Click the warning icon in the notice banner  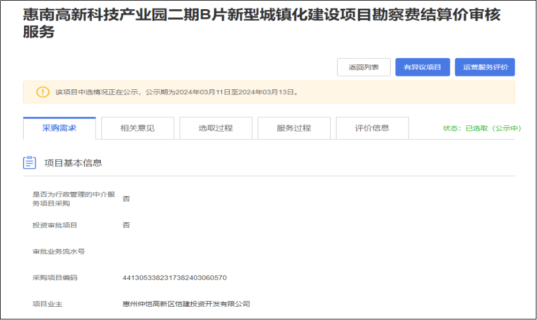43,92
